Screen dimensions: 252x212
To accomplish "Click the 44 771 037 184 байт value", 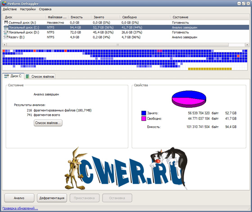I will click(203, 119).
